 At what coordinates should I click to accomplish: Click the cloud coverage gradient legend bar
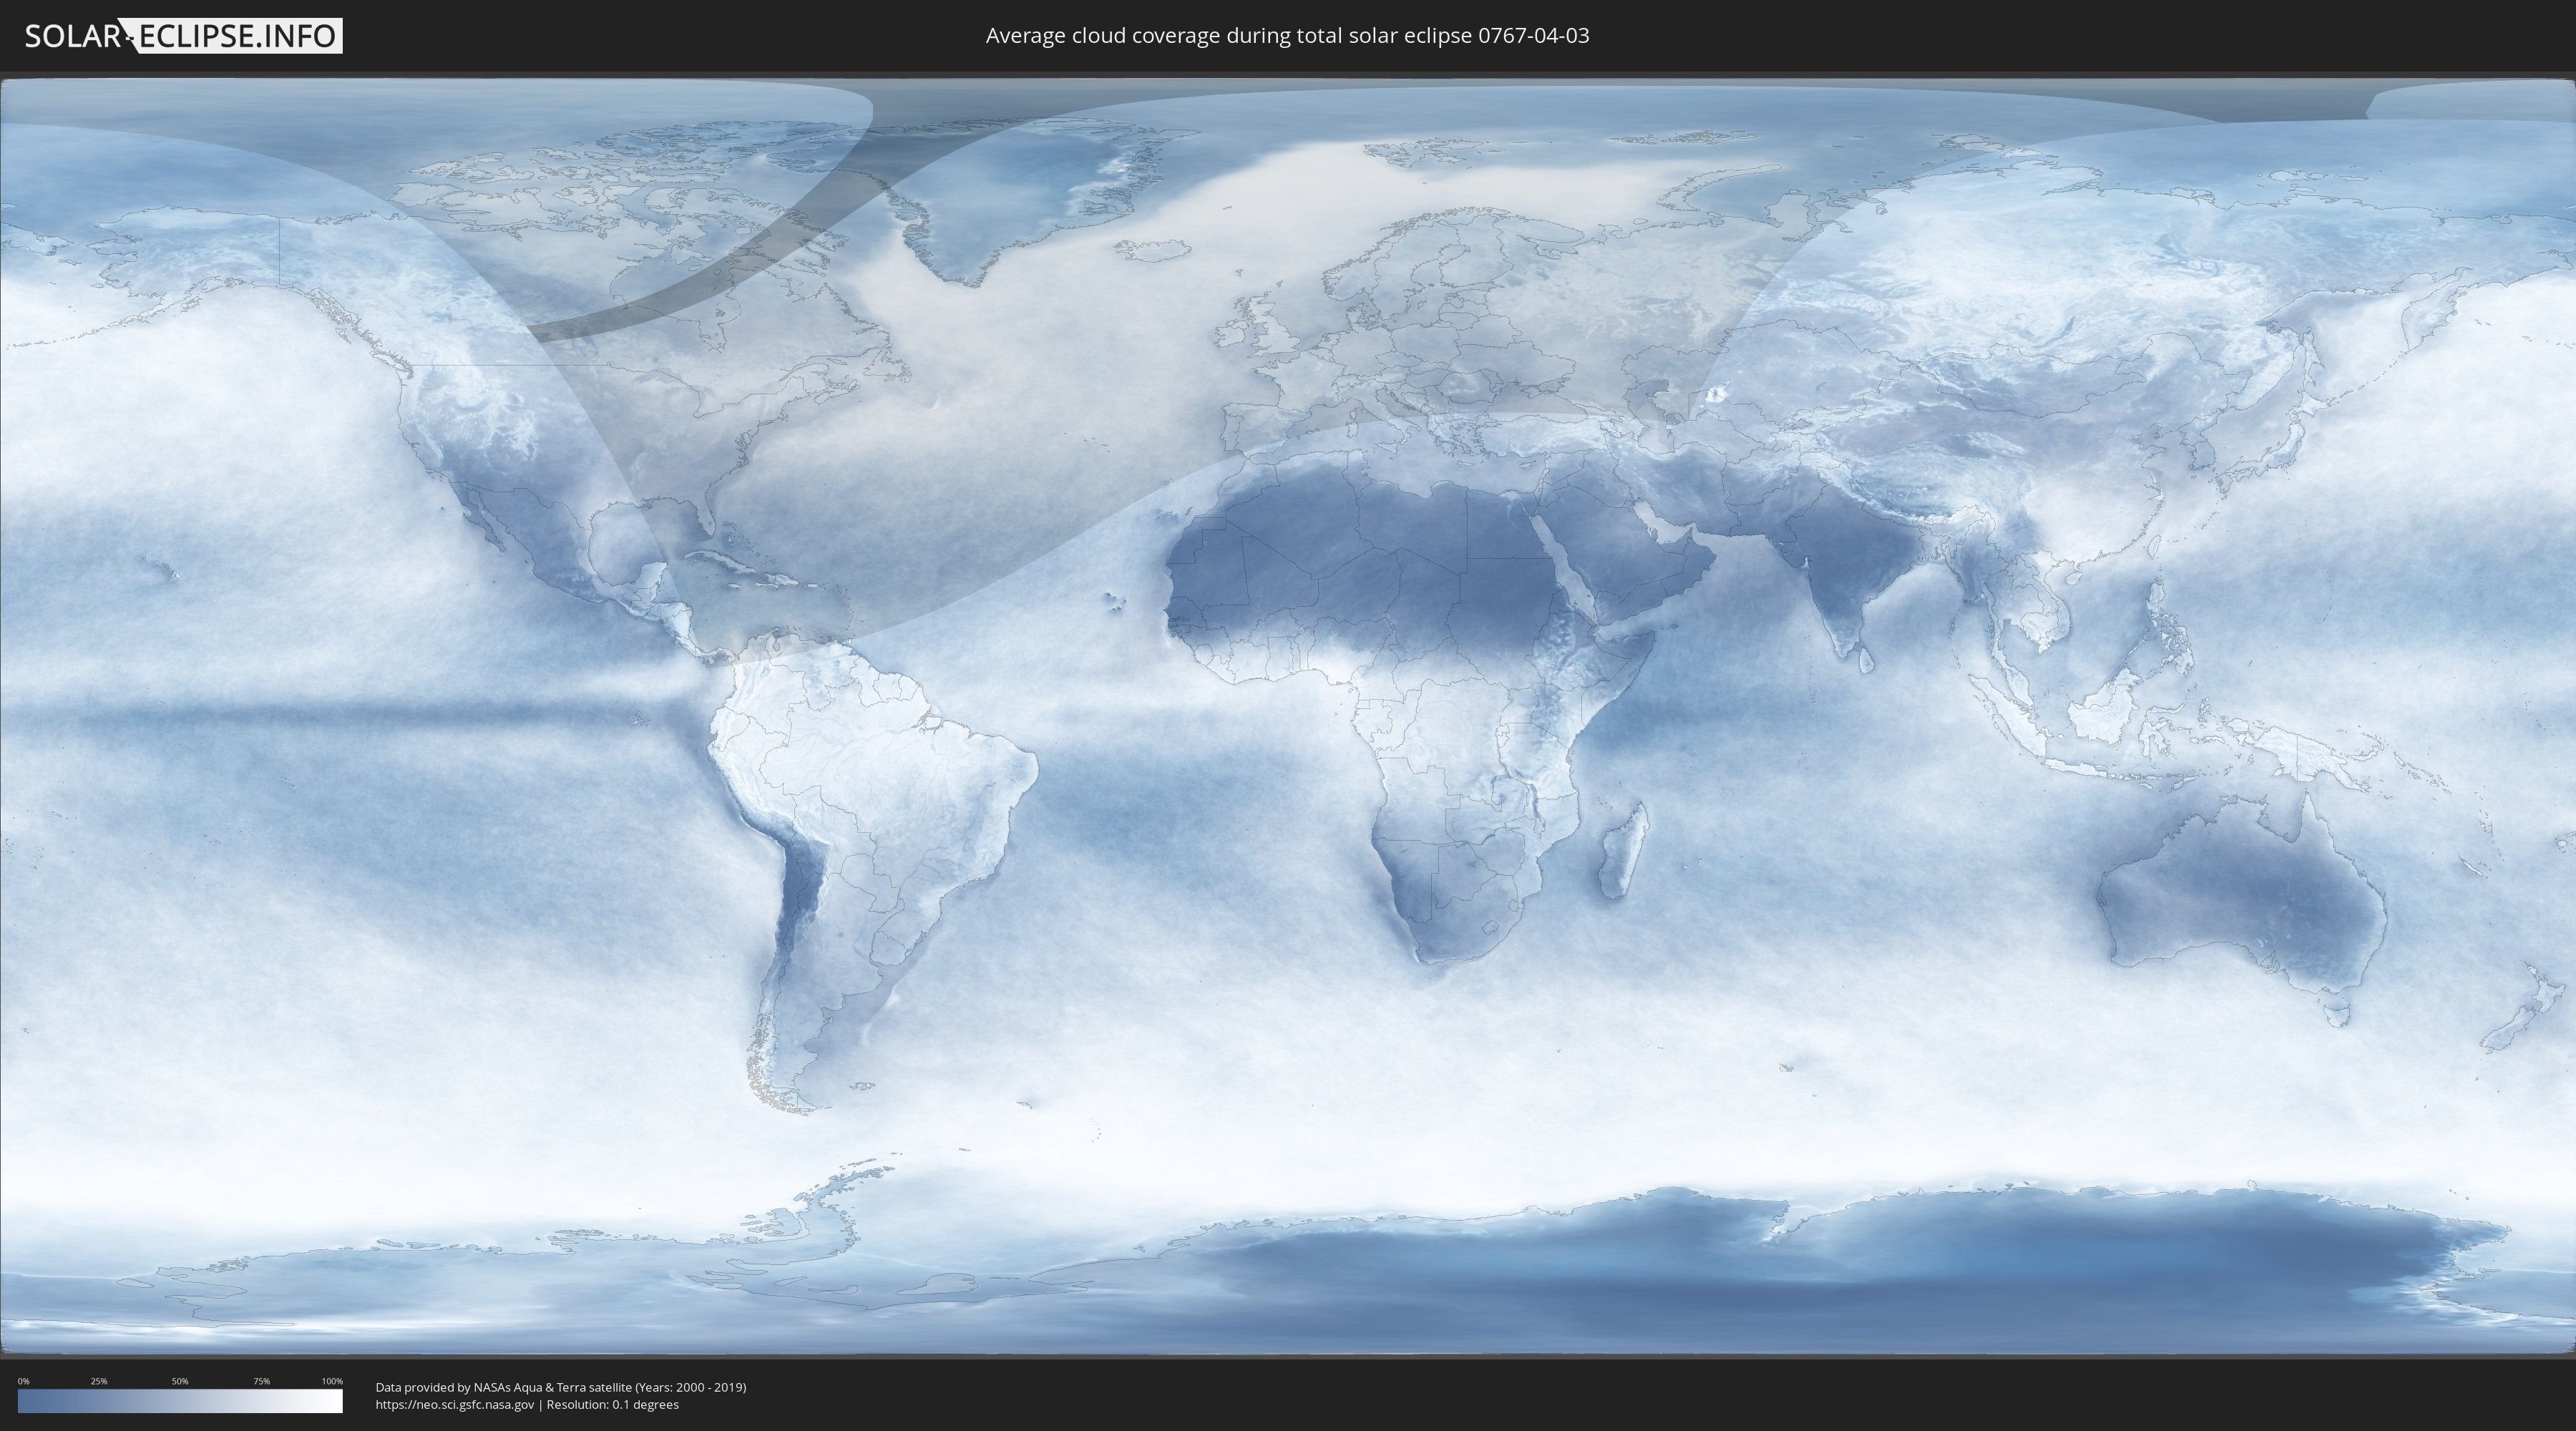(x=180, y=1401)
